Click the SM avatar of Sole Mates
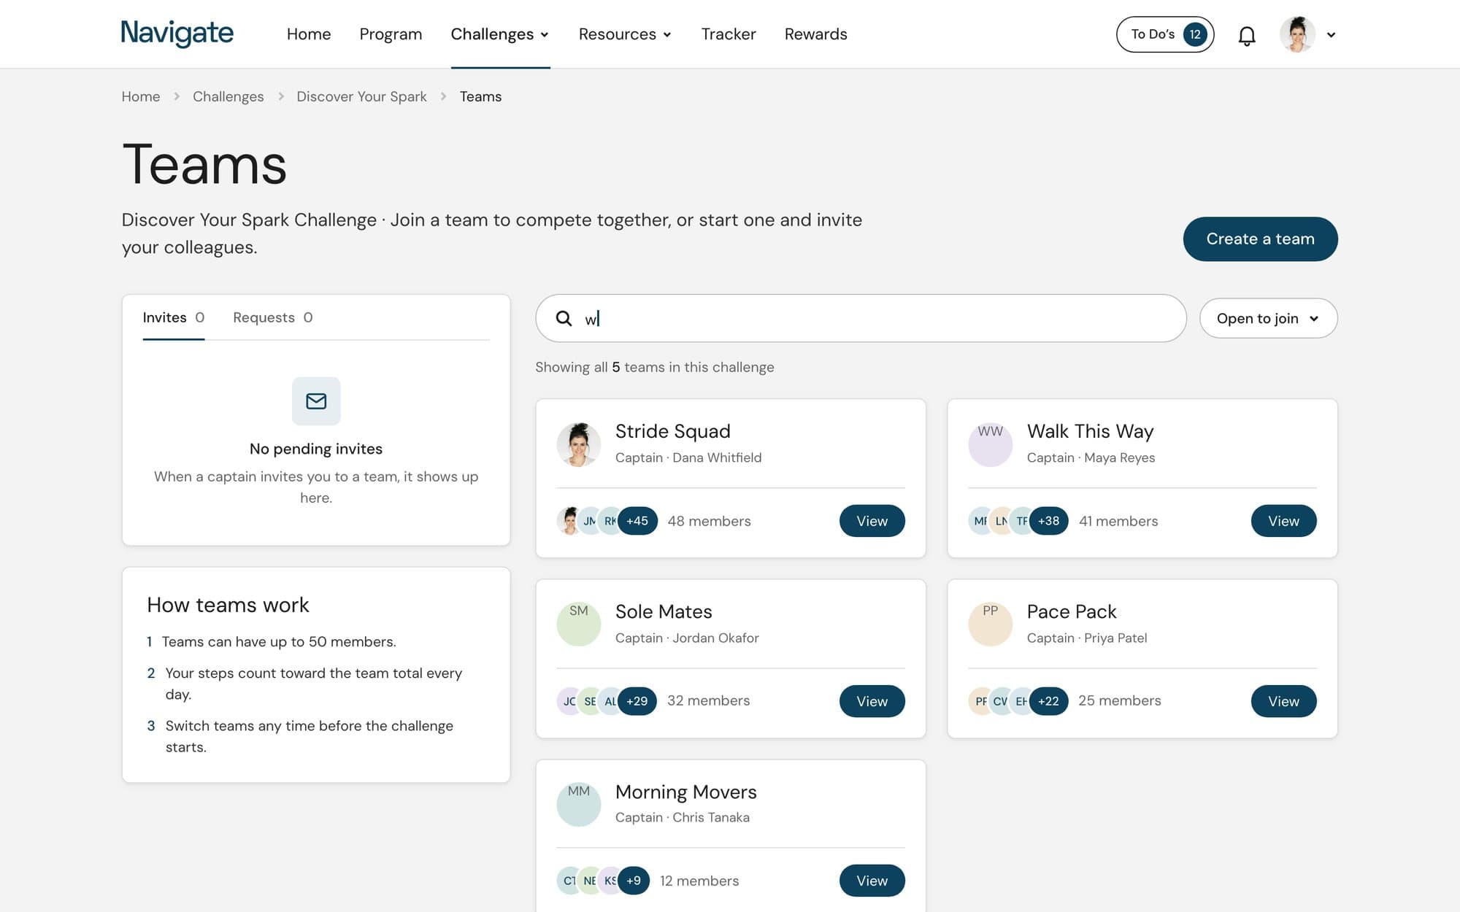Image resolution: width=1460 pixels, height=912 pixels. coord(579,624)
